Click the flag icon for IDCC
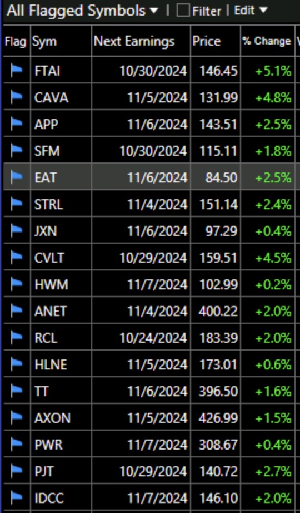This screenshot has width=300, height=513. [16, 498]
